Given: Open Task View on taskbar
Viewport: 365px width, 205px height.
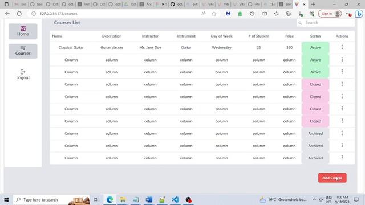Looking at the screenshot, I should (x=96, y=200).
